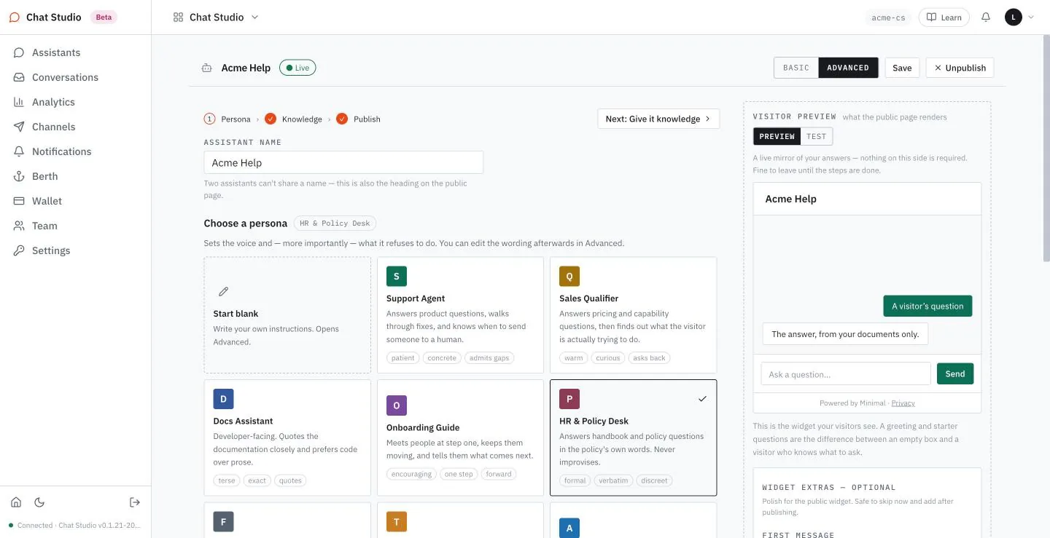The width and height of the screenshot is (1050, 538).
Task: Open Wallet in the sidebar
Action: click(x=76, y=201)
